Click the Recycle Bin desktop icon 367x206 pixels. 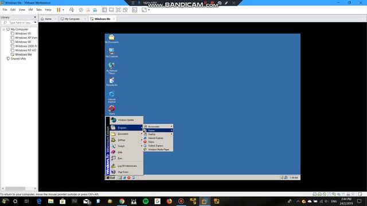tap(112, 82)
